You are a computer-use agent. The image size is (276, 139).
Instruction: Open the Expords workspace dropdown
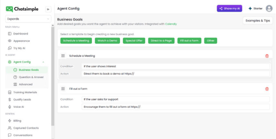(28, 19)
